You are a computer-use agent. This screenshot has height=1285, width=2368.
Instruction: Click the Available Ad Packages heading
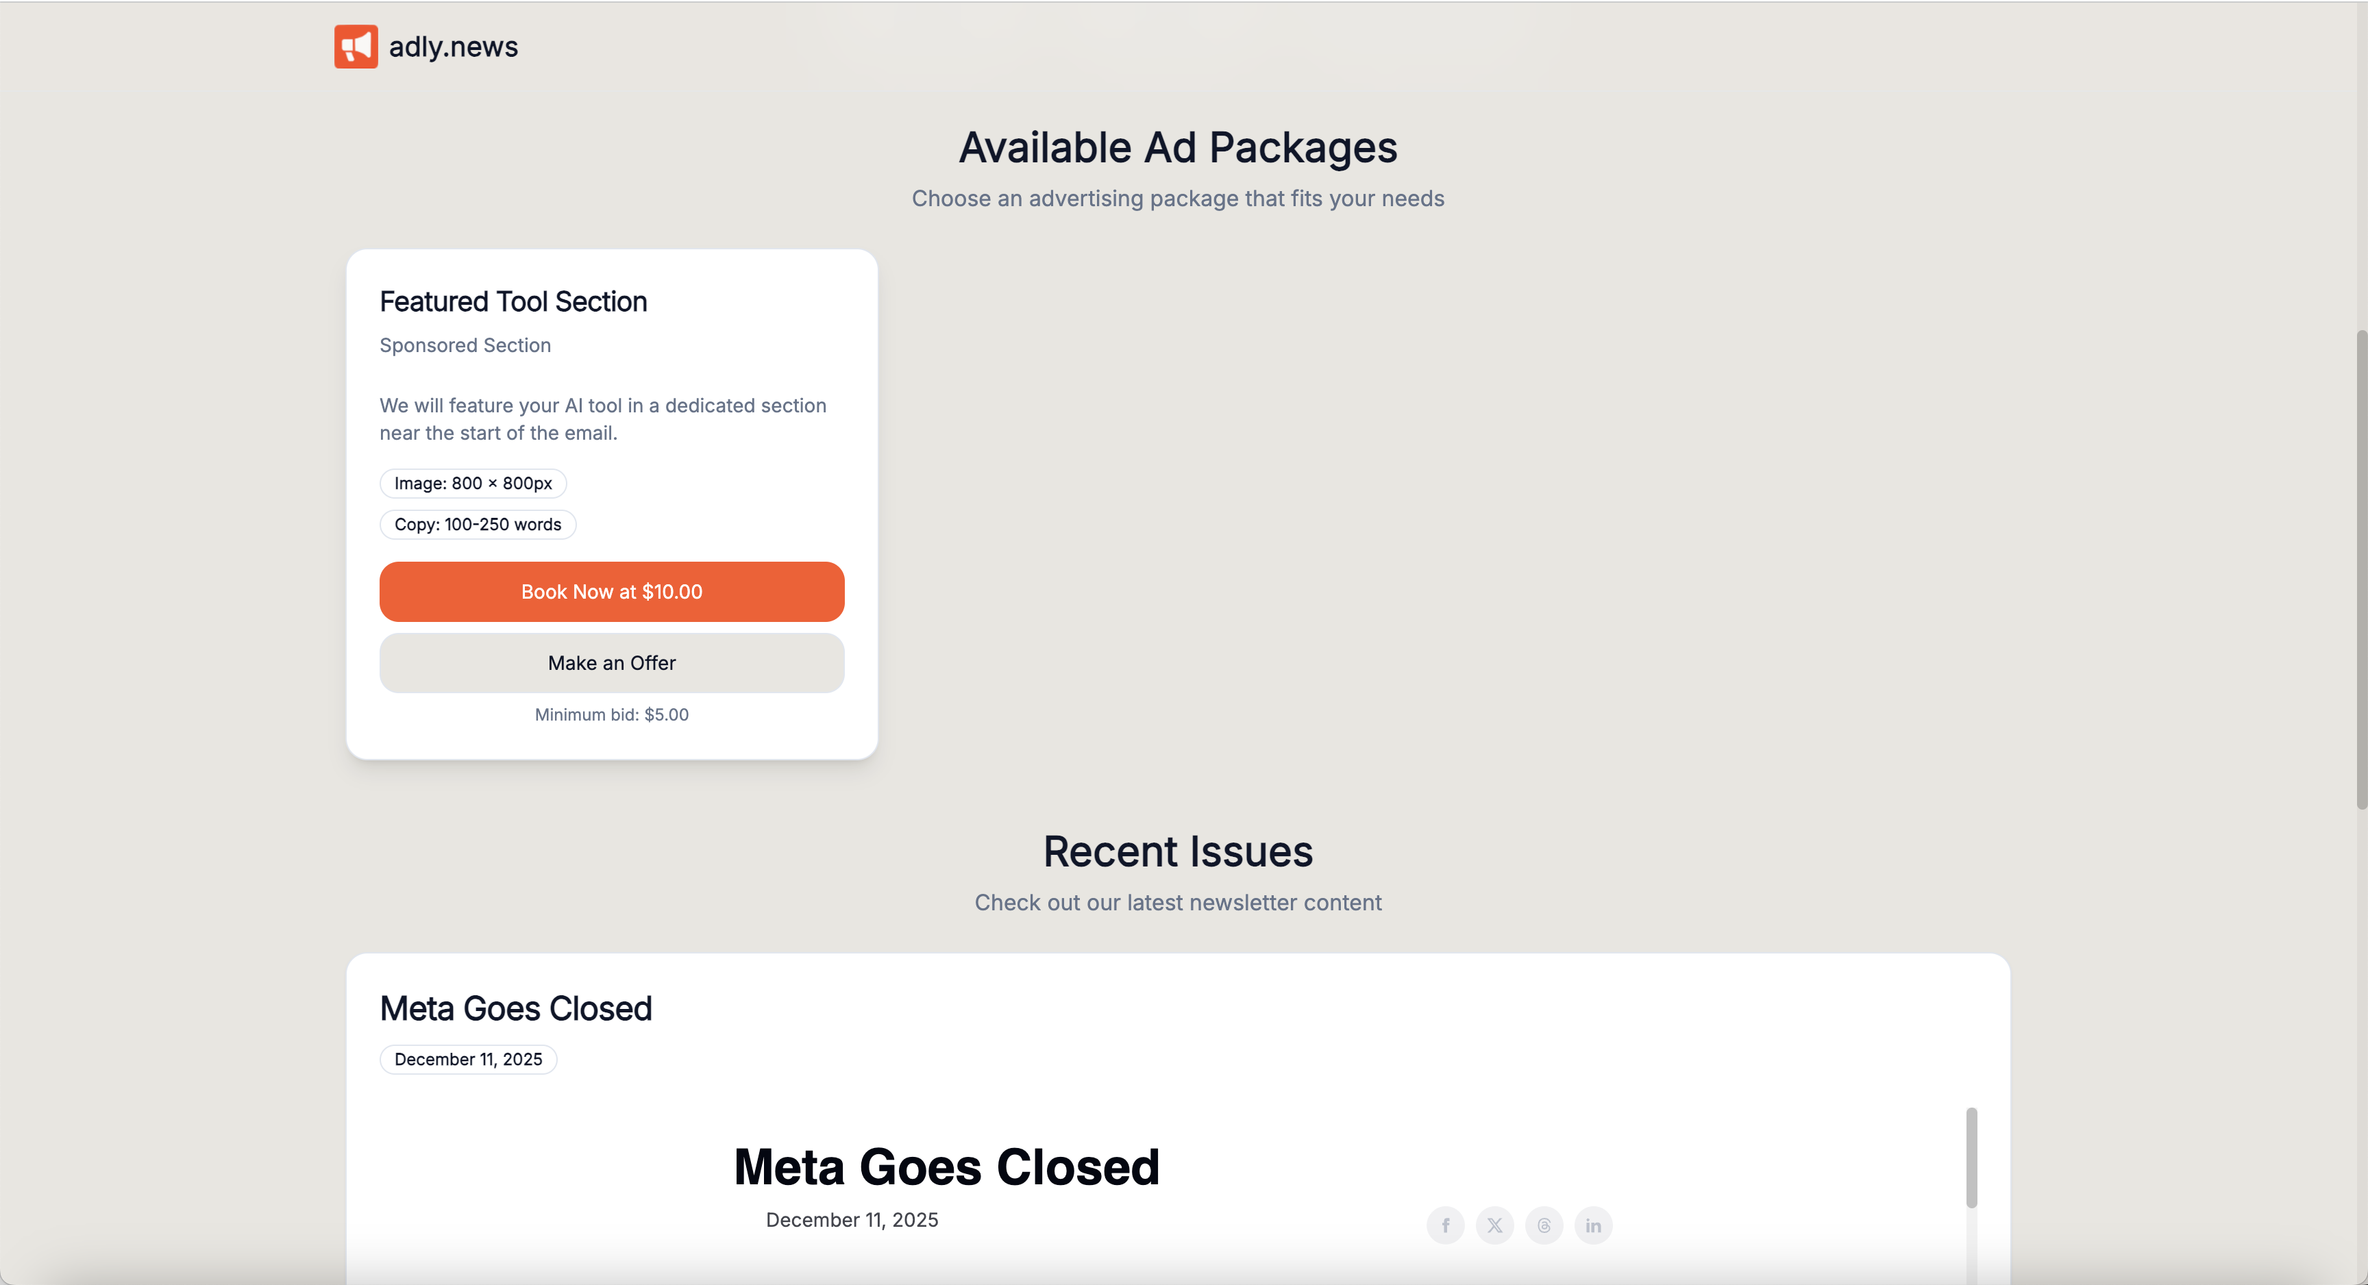pyautogui.click(x=1178, y=148)
